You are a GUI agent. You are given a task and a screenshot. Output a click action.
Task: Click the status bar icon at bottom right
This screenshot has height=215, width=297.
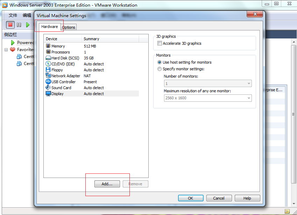pos(287,211)
